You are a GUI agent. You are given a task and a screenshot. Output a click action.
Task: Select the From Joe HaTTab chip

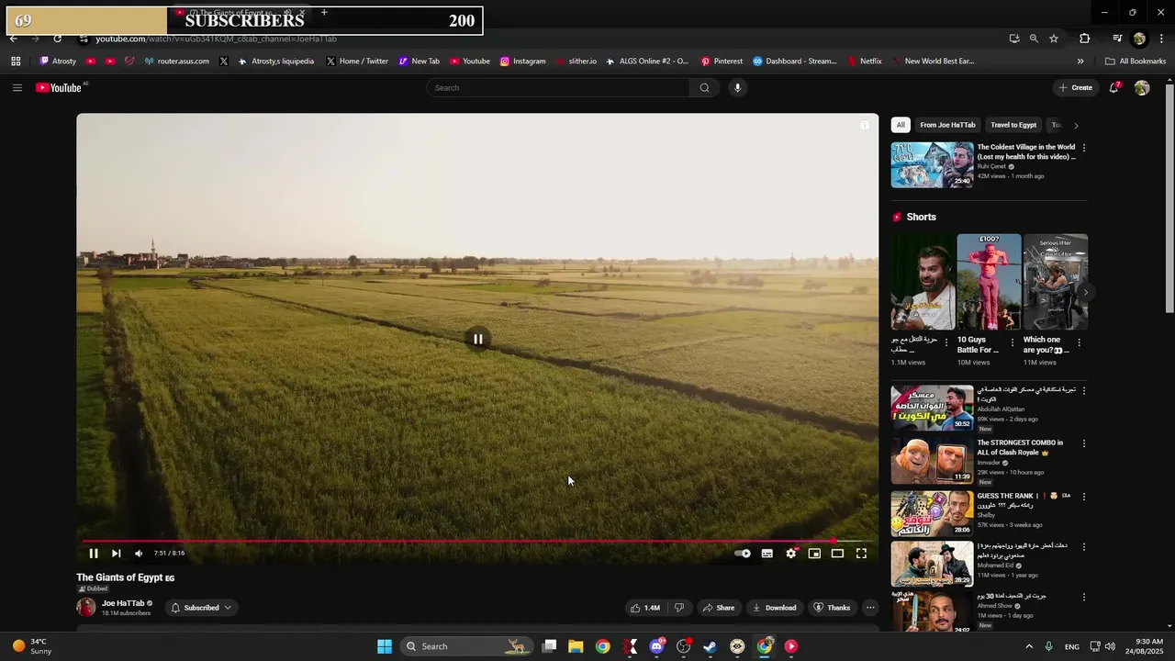947,125
